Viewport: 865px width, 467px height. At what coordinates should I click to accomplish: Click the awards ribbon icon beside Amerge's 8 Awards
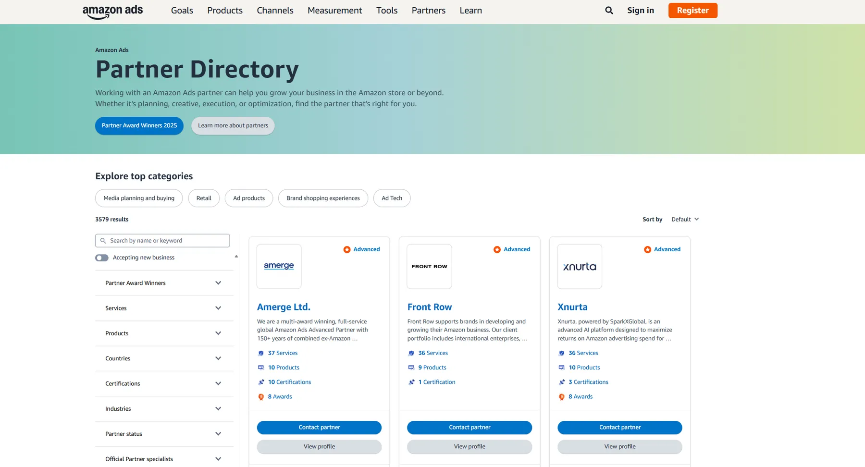pos(261,397)
